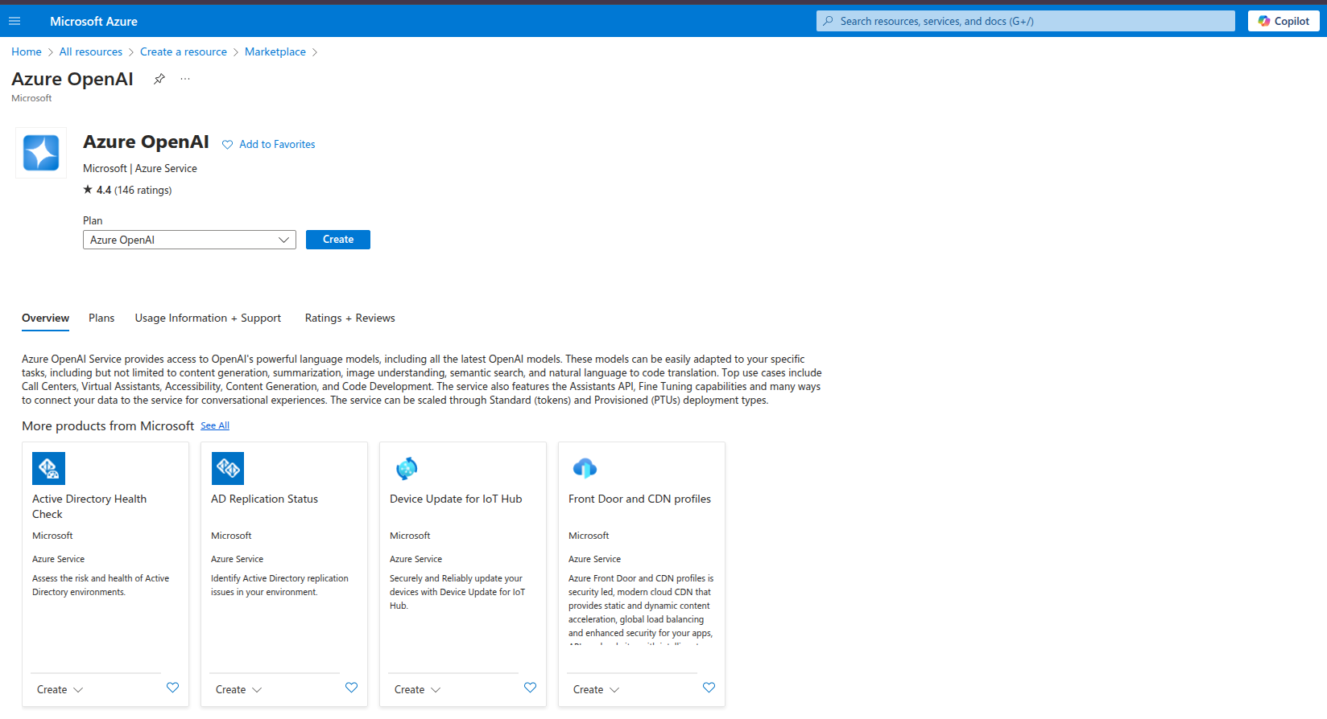Pin Azure OpenAI to dashboard
Image resolution: width=1327 pixels, height=719 pixels.
coord(159,79)
